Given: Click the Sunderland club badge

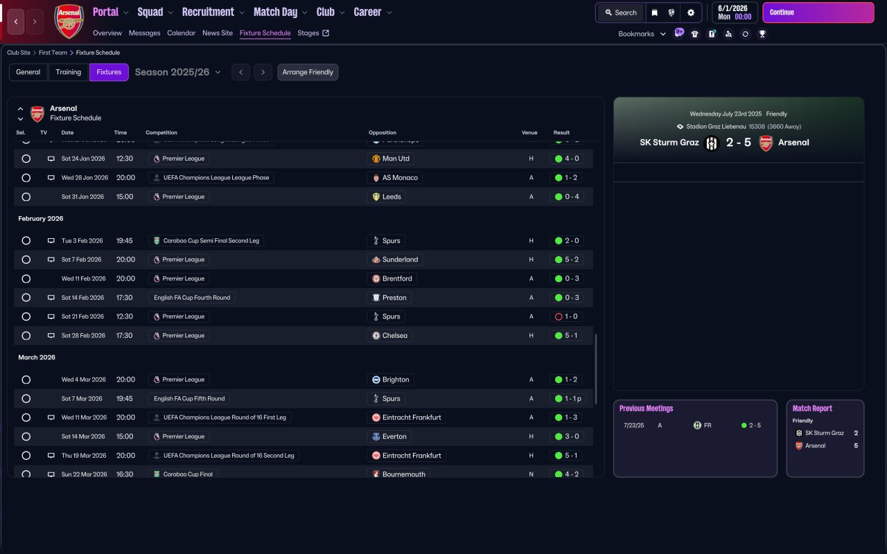Looking at the screenshot, I should click(x=376, y=260).
